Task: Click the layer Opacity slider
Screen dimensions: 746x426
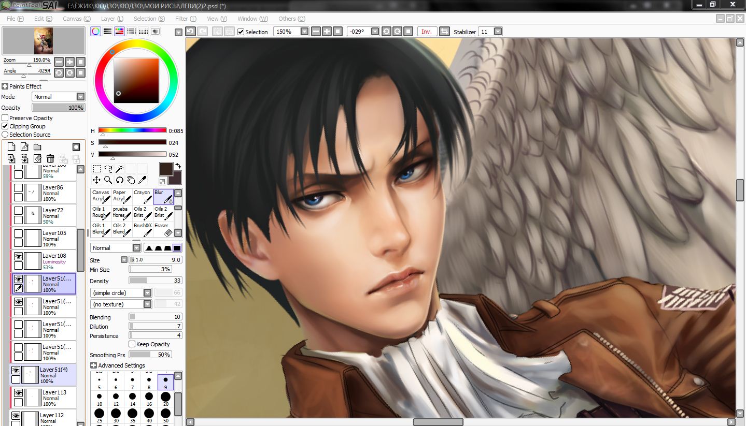Action: (x=58, y=108)
